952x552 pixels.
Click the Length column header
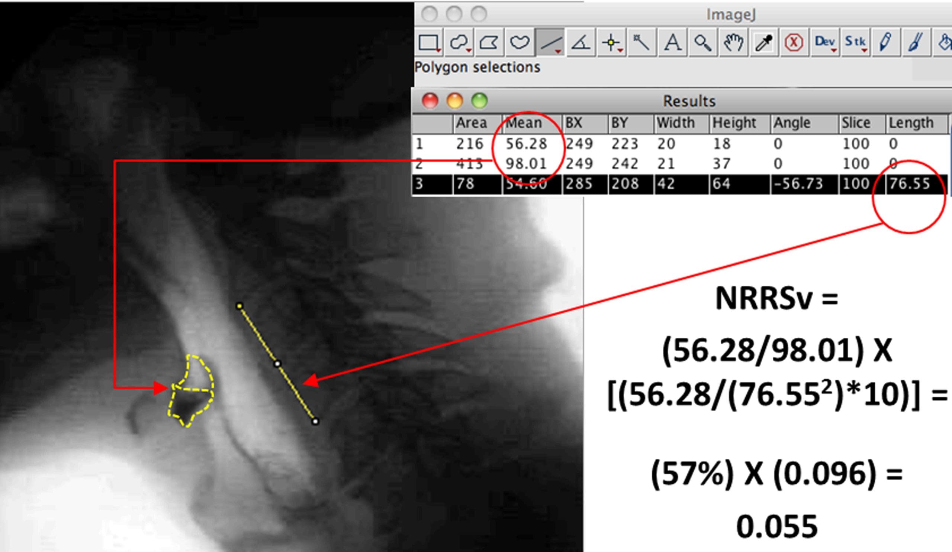coord(911,123)
